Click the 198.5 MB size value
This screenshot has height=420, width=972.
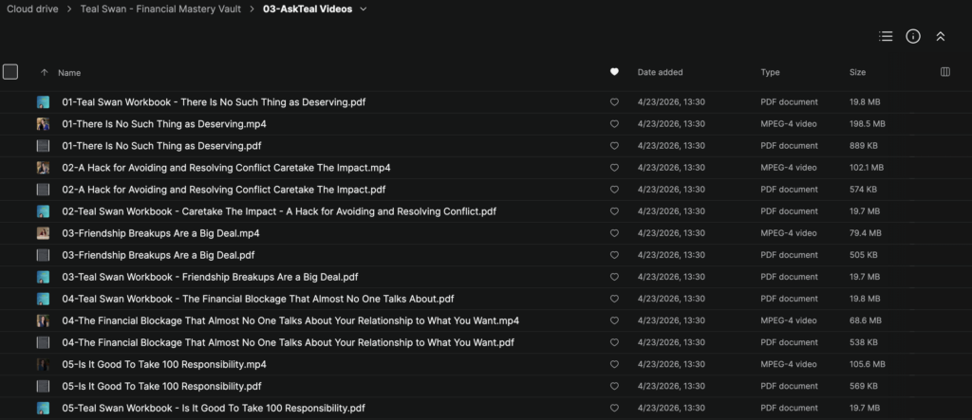868,124
